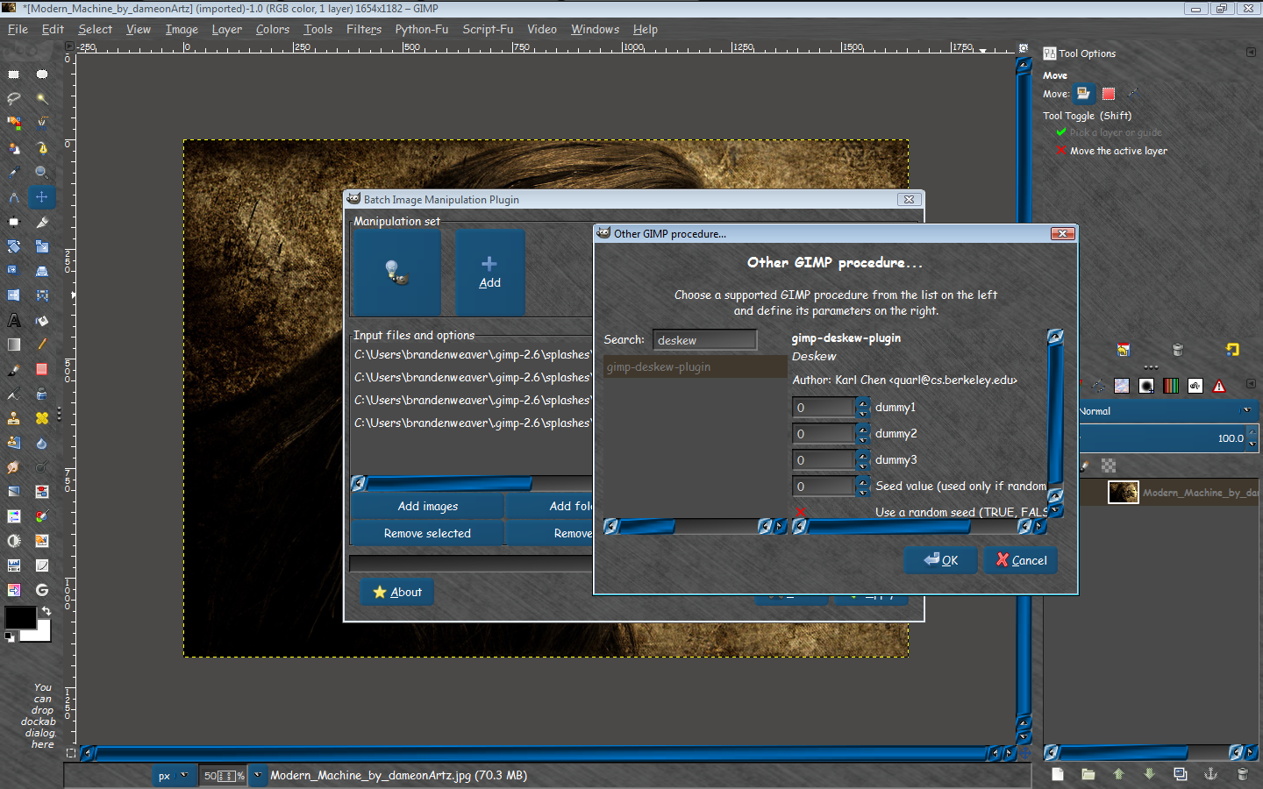
Task: Select the Pencil tool
Action: [x=42, y=345]
